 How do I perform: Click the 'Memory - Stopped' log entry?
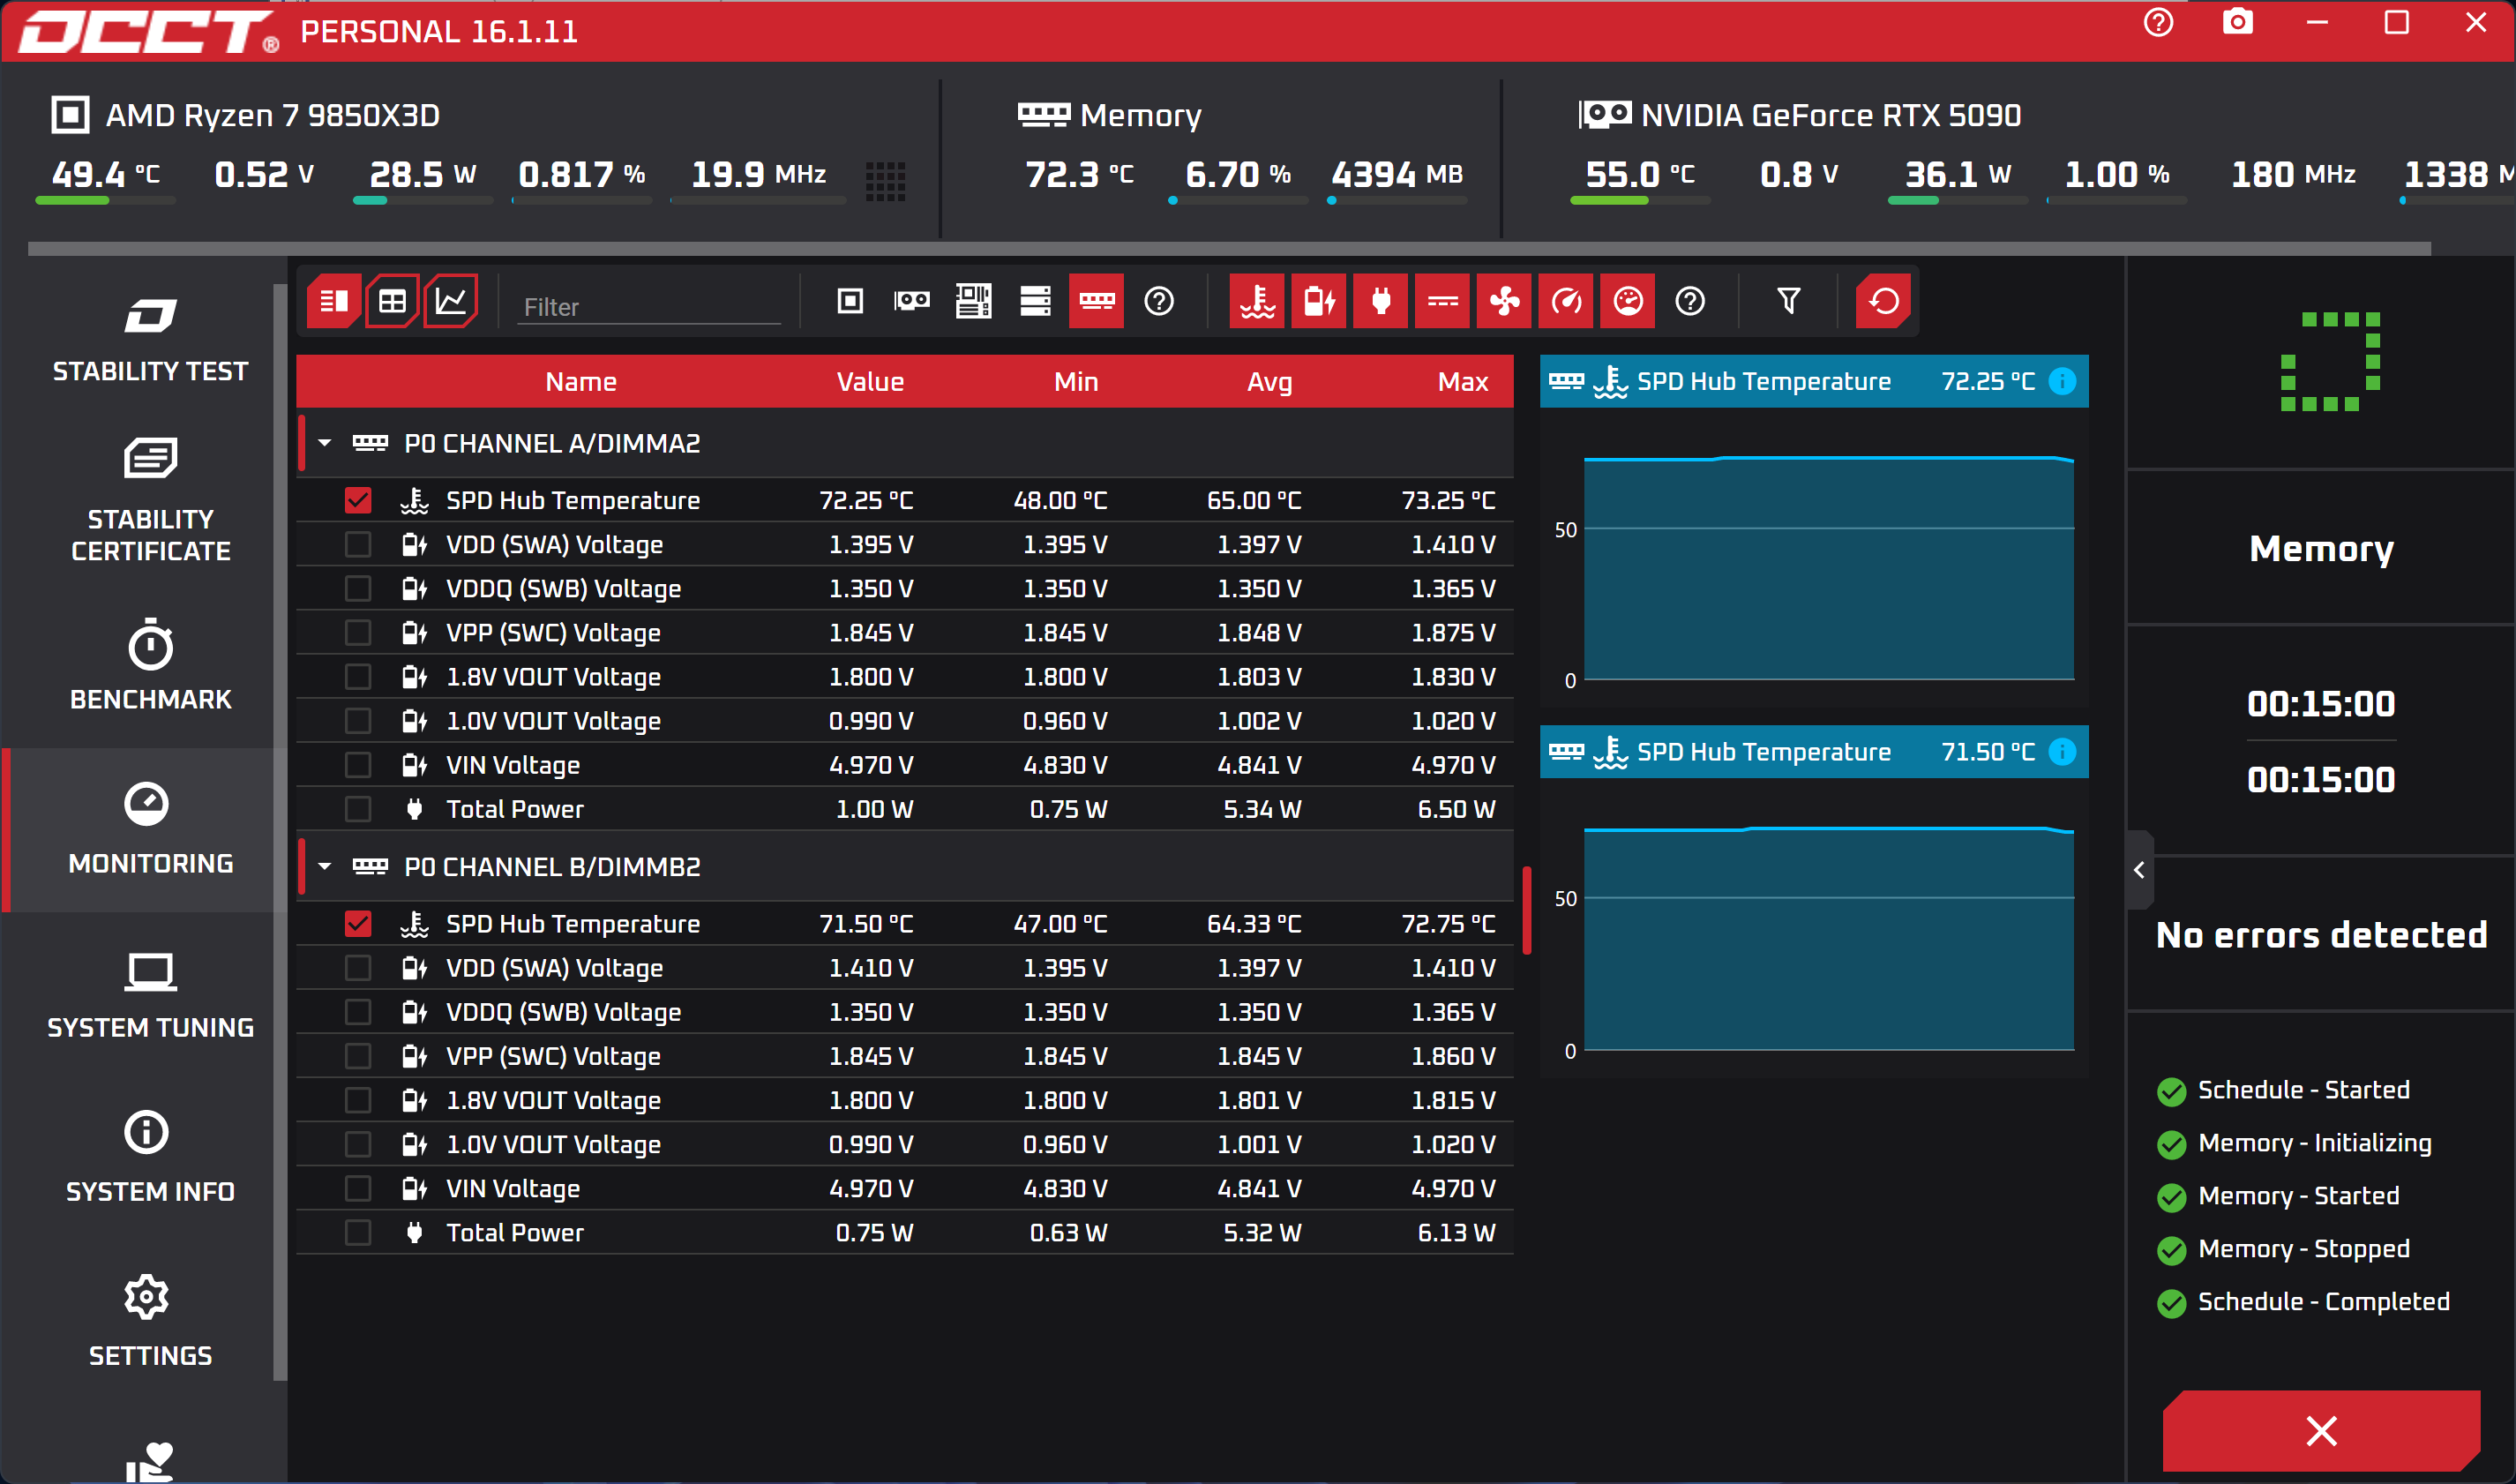pos(2284,1248)
